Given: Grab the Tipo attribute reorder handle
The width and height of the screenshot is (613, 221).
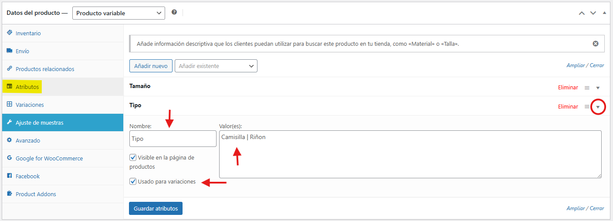Looking at the screenshot, I should (587, 107).
